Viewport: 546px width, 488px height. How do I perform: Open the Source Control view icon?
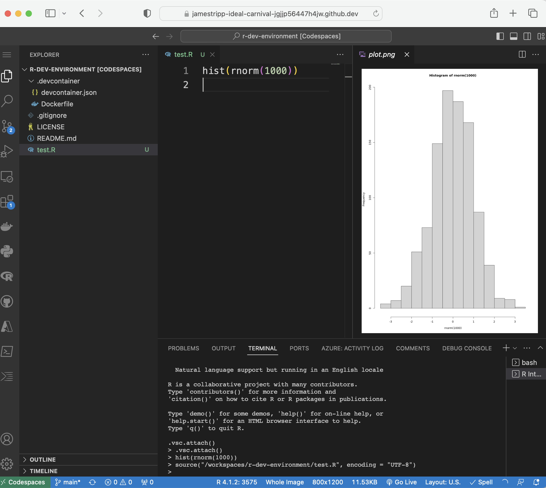(x=7, y=126)
